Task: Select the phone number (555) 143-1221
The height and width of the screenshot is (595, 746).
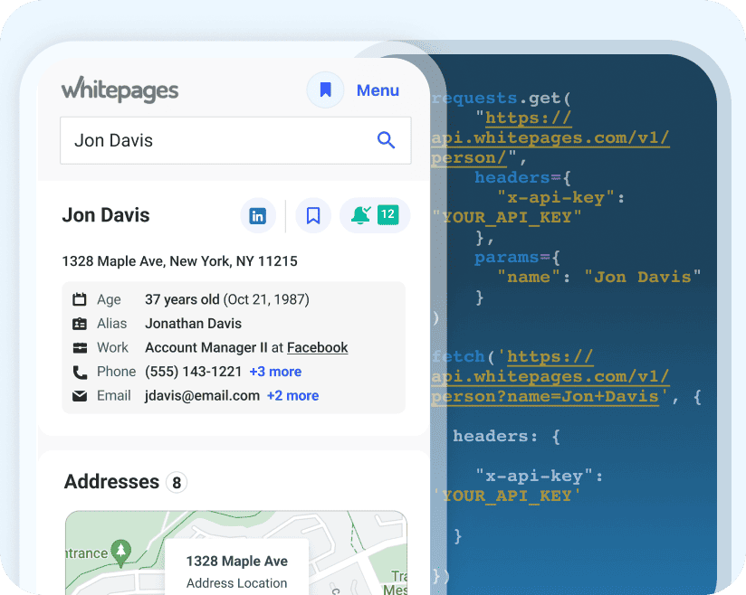Action: (x=193, y=372)
